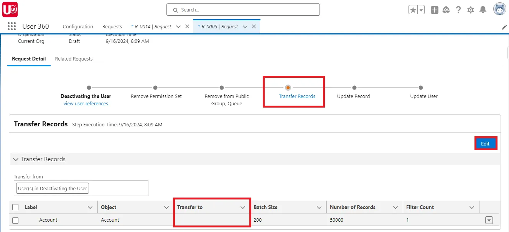
Task: Click the Current Org organization value
Action: click(31, 41)
